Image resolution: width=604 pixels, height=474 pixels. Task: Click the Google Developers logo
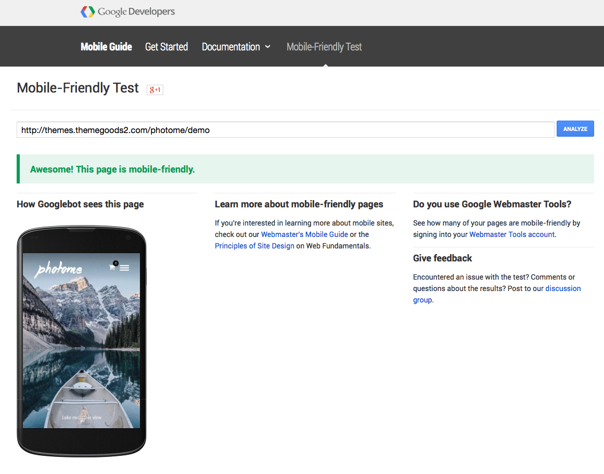click(x=128, y=11)
